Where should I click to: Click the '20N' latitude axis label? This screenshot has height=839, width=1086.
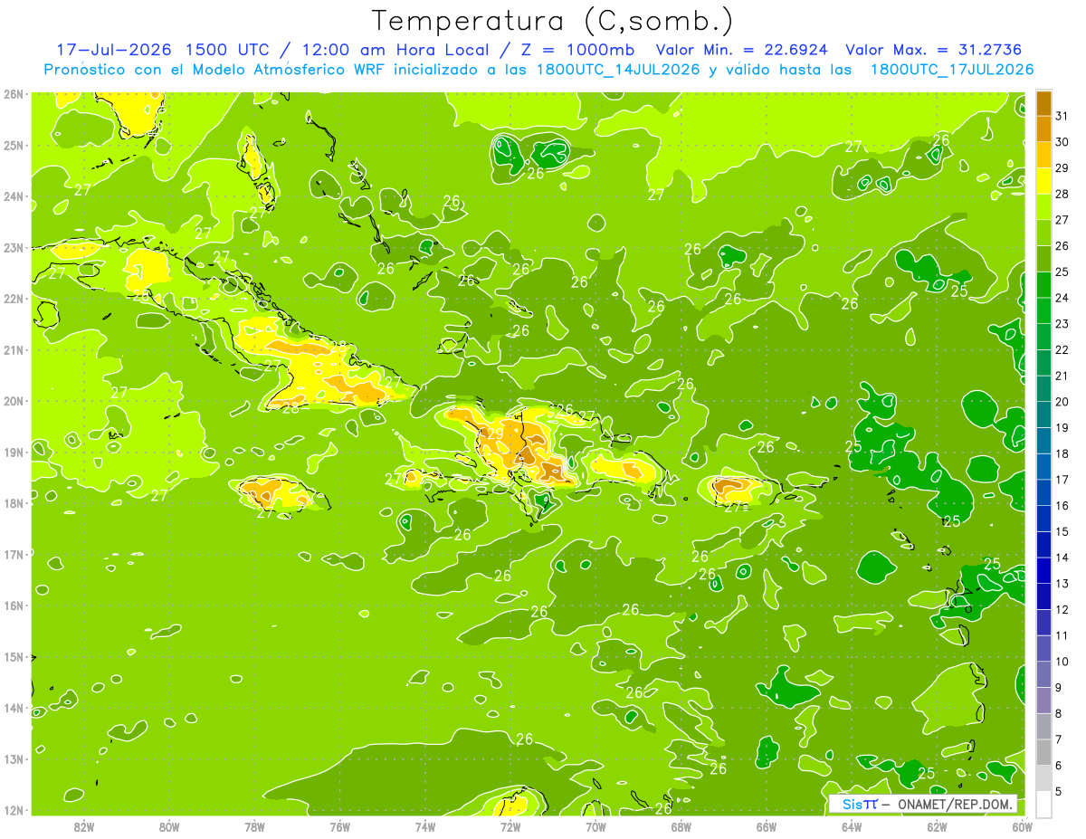13,401
